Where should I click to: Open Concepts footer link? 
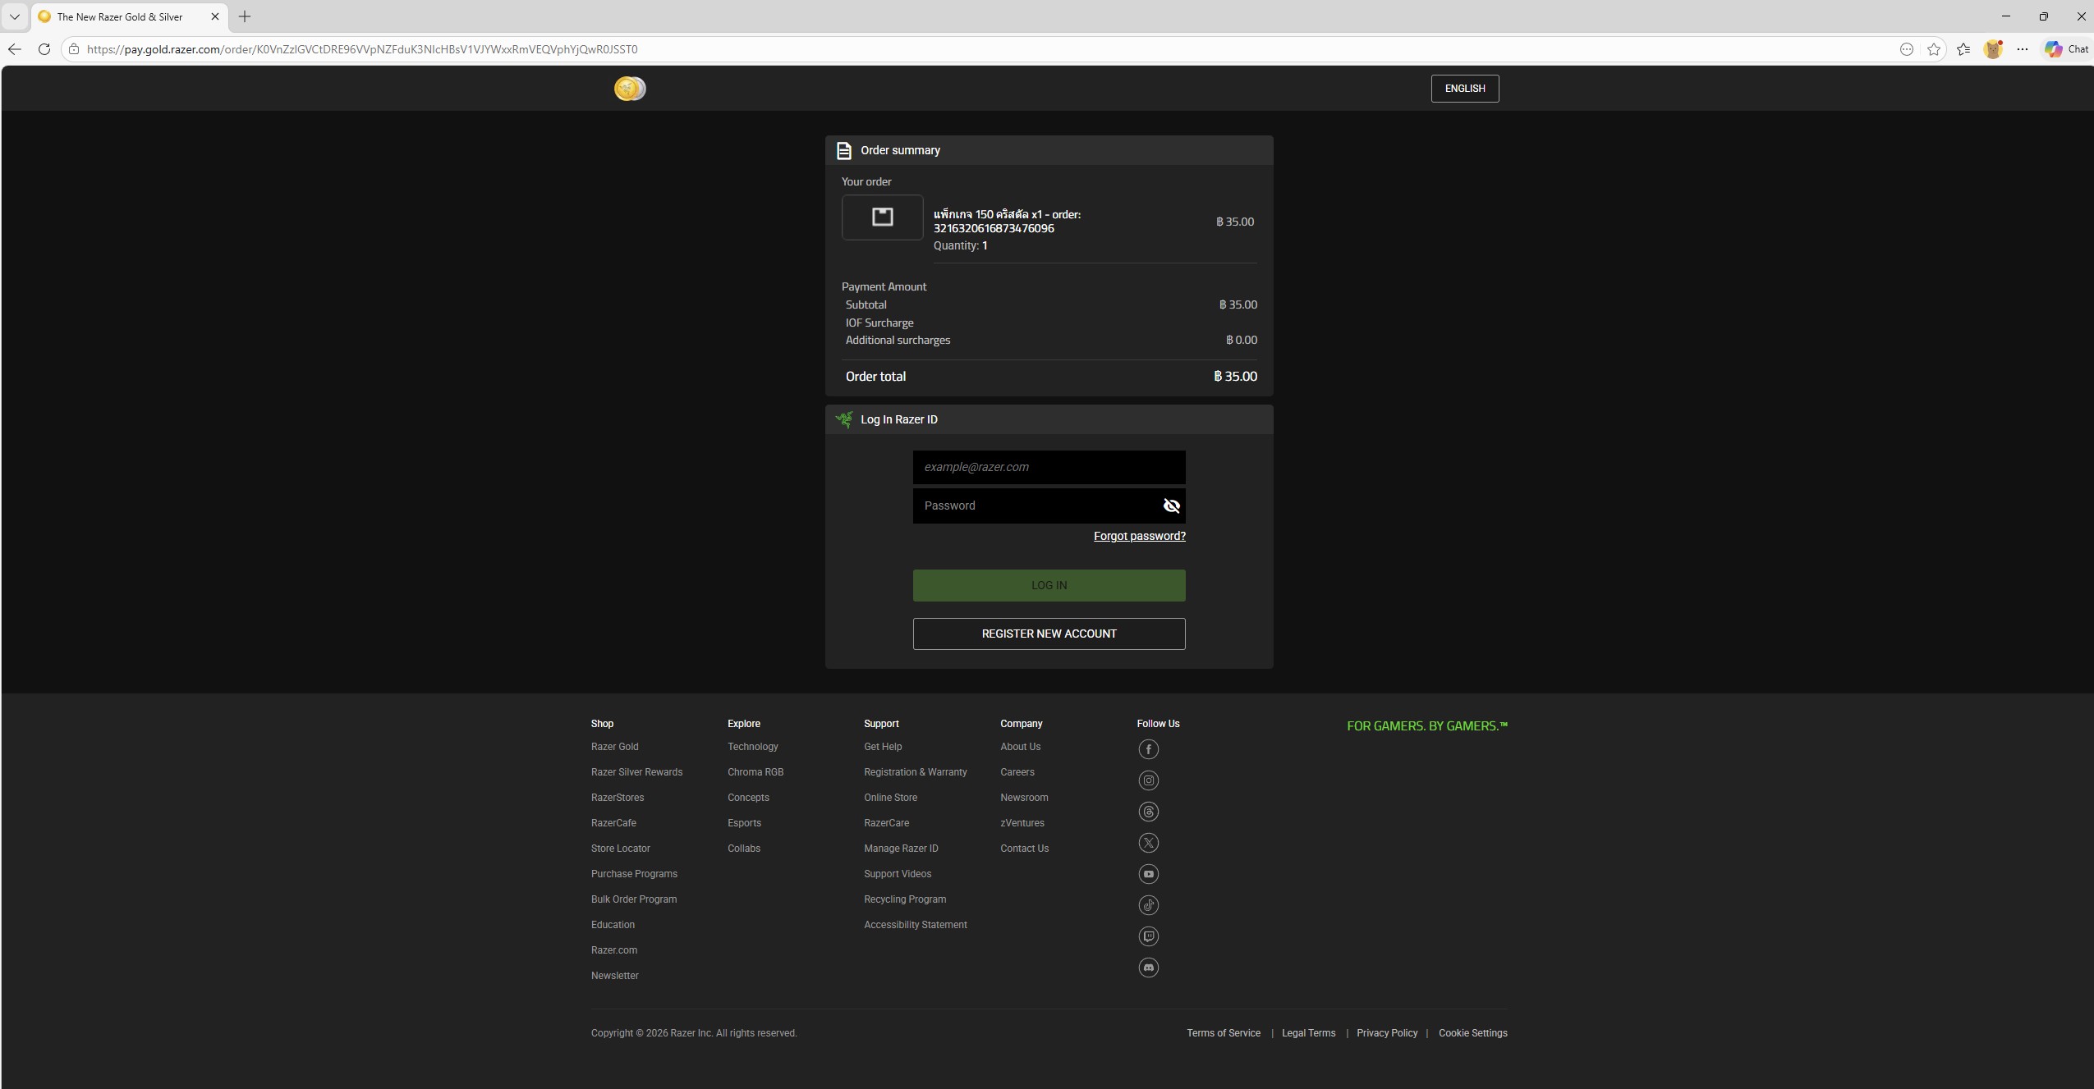(x=748, y=798)
